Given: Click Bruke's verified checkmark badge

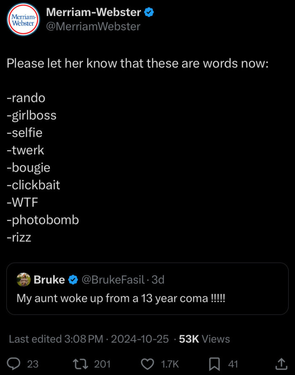Looking at the screenshot, I should pyautogui.click(x=72, y=279).
